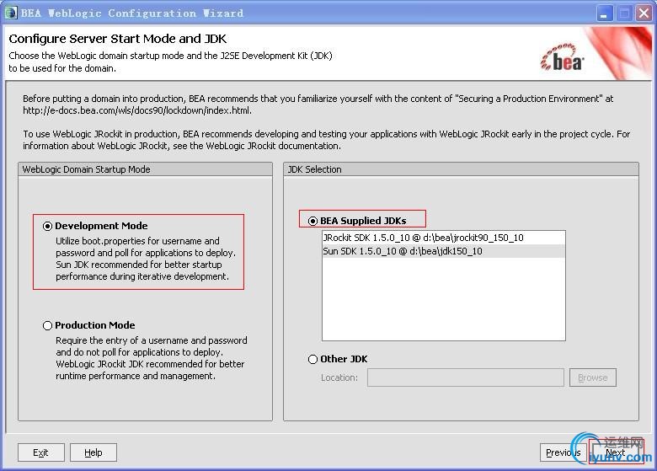
Task: Click the Exit button
Action: [x=41, y=452]
